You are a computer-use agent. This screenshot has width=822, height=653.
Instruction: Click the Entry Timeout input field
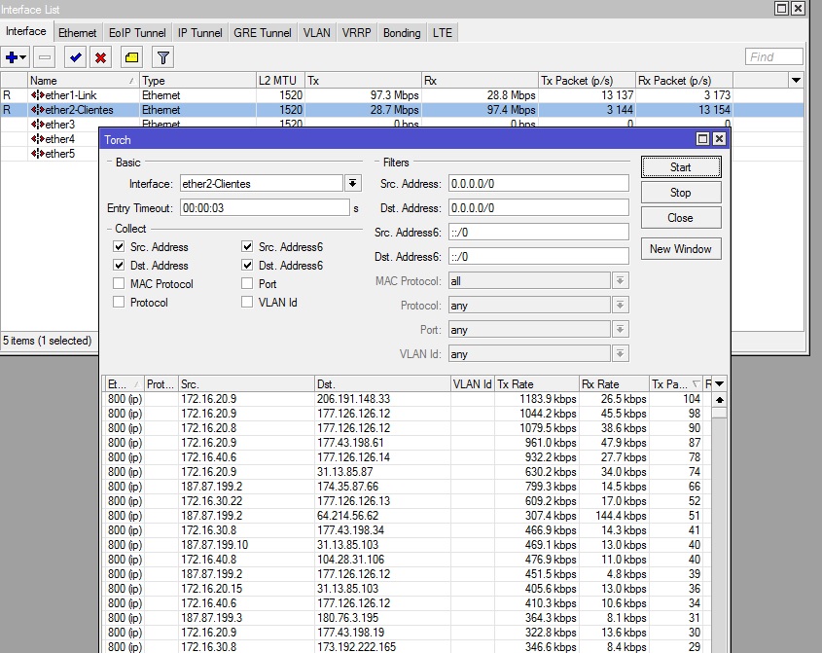263,208
